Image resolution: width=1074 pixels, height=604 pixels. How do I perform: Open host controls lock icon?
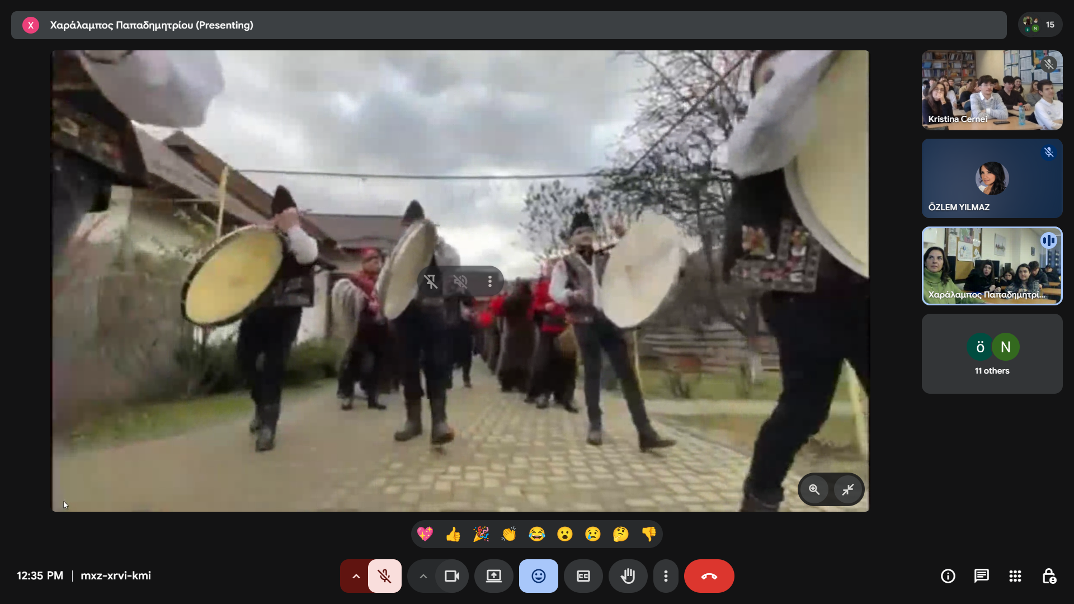[1049, 576]
